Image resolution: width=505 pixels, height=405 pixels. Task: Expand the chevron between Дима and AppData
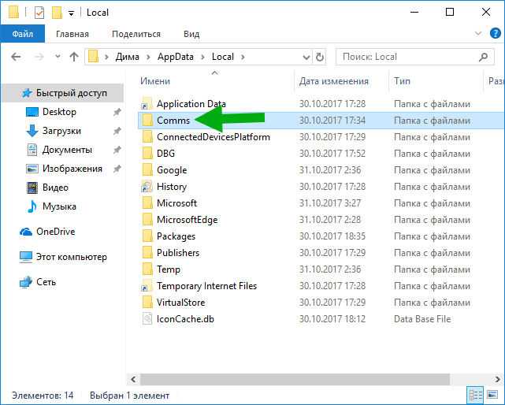[148, 58]
